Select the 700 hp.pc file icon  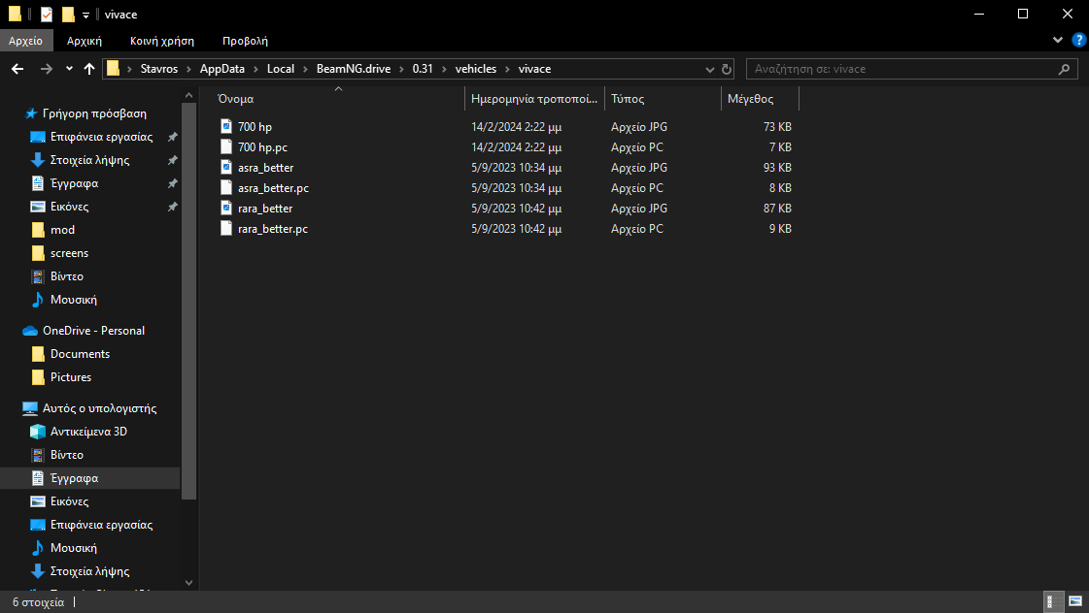pos(225,146)
